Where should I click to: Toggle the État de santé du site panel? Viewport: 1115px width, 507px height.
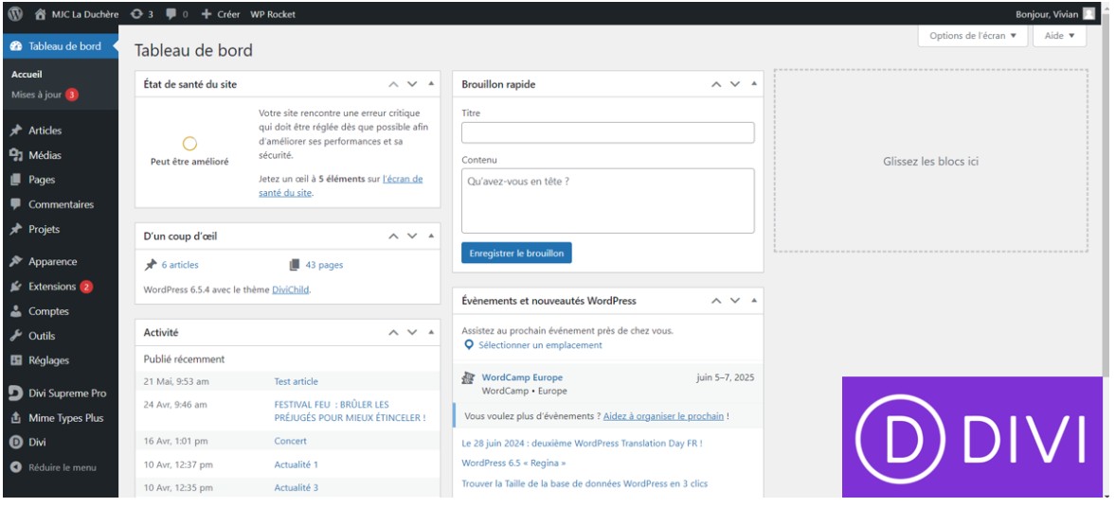[432, 84]
